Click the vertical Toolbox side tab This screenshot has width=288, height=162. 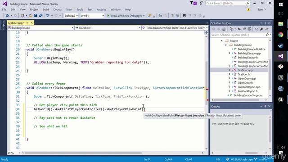(x=3, y=25)
